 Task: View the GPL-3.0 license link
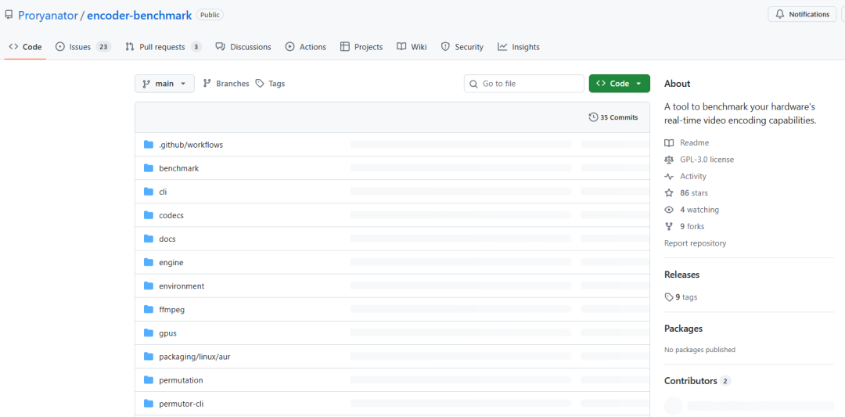tap(699, 160)
